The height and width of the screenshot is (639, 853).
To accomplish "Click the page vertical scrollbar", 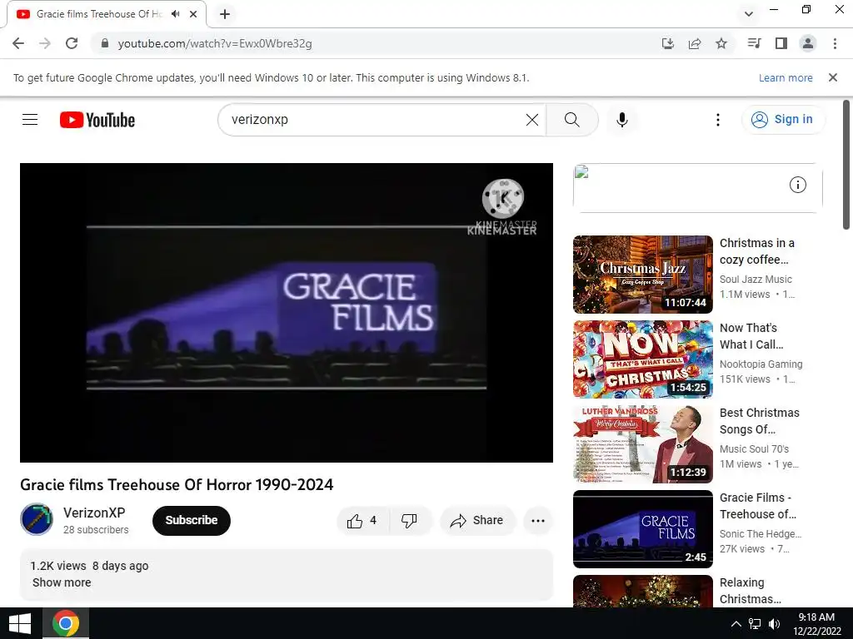I will click(846, 165).
